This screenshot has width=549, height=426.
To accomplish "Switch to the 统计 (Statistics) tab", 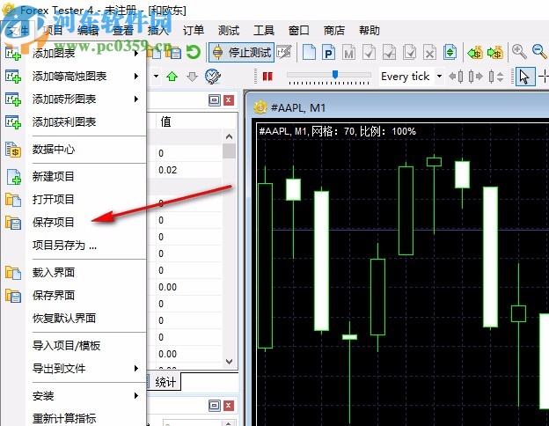I will 165,382.
